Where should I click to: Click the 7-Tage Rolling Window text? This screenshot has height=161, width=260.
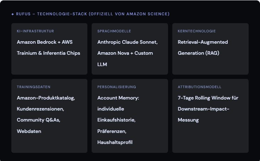pos(208,97)
